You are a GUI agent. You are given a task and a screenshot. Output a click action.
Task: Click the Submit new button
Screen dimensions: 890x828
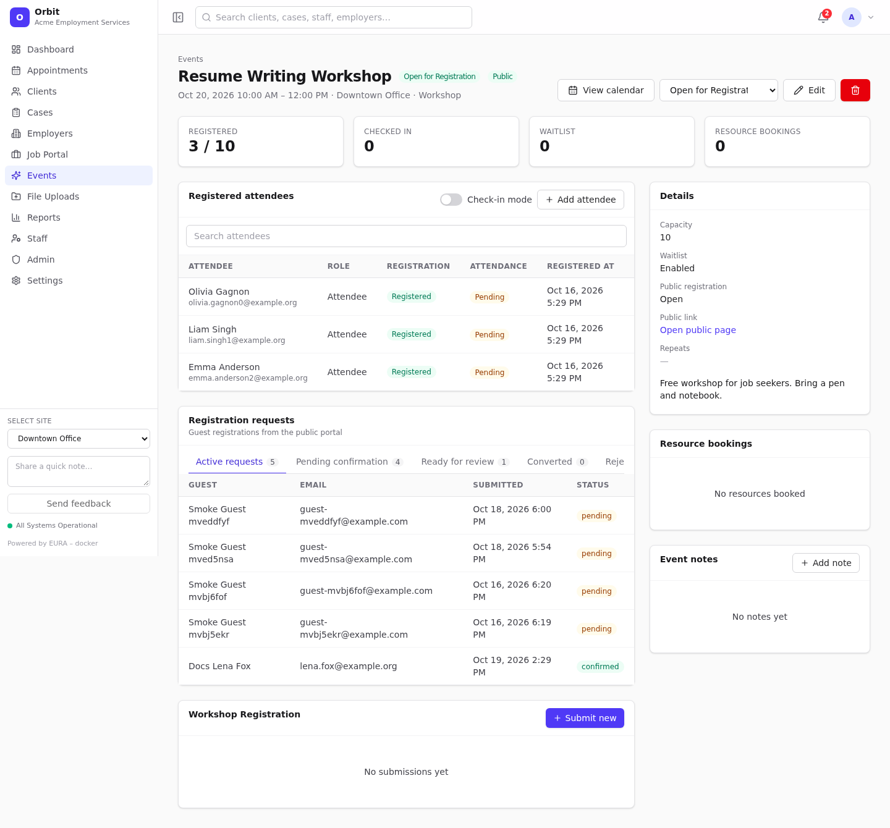point(585,718)
